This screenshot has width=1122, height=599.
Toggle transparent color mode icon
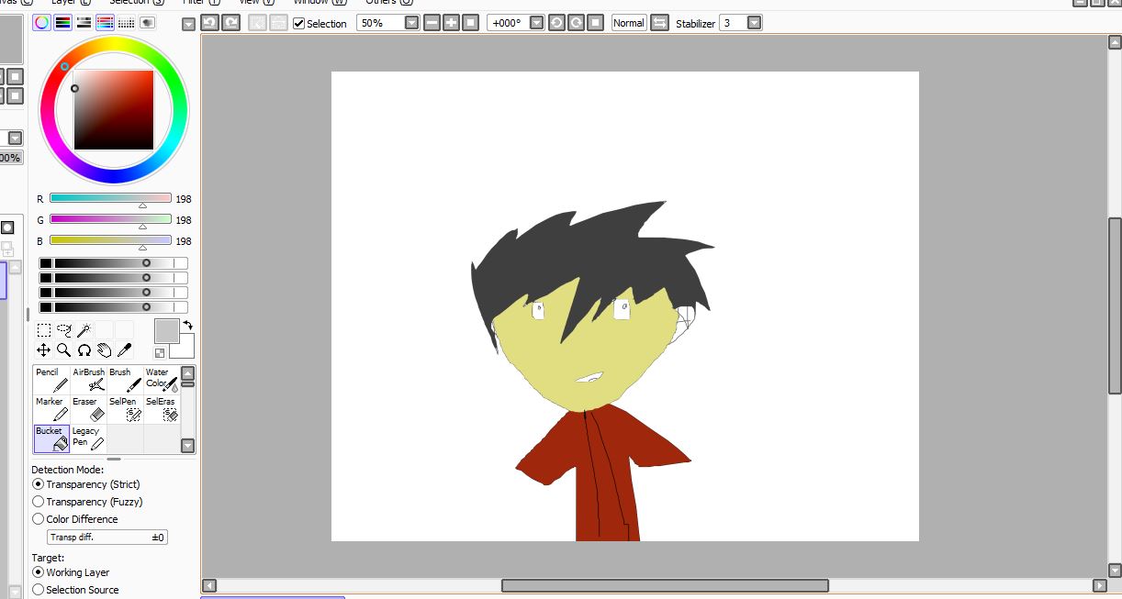(160, 352)
